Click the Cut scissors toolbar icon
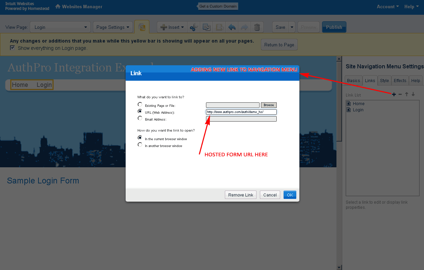The width and height of the screenshot is (424, 270). [x=194, y=27]
